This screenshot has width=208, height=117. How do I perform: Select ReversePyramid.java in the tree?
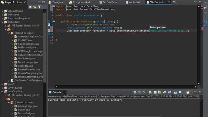point(29,70)
